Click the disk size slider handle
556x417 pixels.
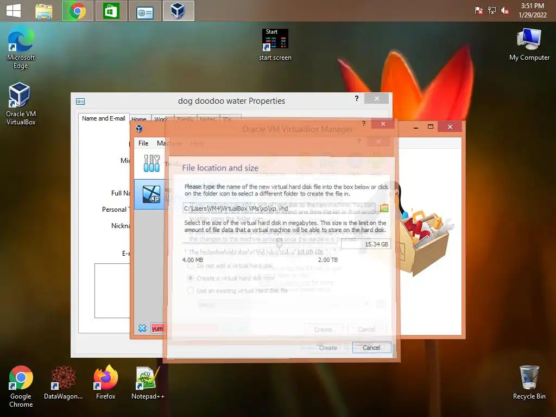point(279,243)
